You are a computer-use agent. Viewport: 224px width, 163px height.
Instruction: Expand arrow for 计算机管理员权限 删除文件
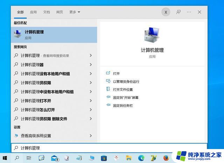pyautogui.click(x=91, y=119)
